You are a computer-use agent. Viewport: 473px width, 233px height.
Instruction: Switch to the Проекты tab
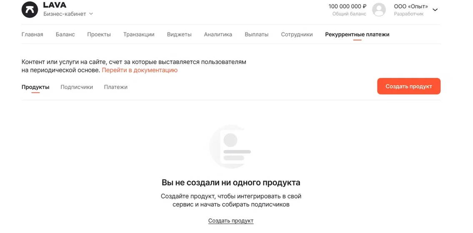coord(99,35)
